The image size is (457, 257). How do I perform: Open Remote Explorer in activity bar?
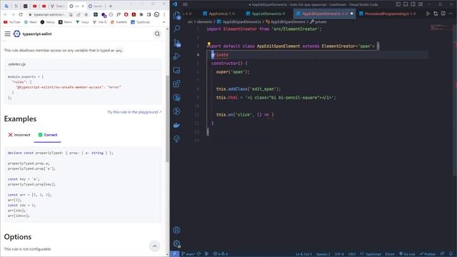pos(176,70)
